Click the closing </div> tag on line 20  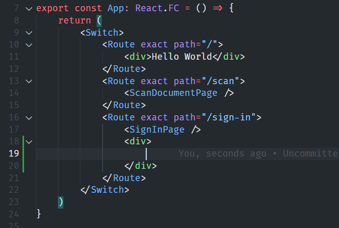141,166
